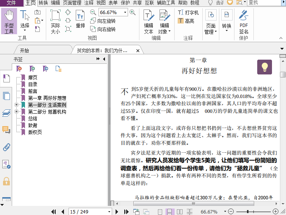This screenshot has width=286, height=215.
Task: Open the document tab list dropdown arrow
Action: tap(282, 49)
